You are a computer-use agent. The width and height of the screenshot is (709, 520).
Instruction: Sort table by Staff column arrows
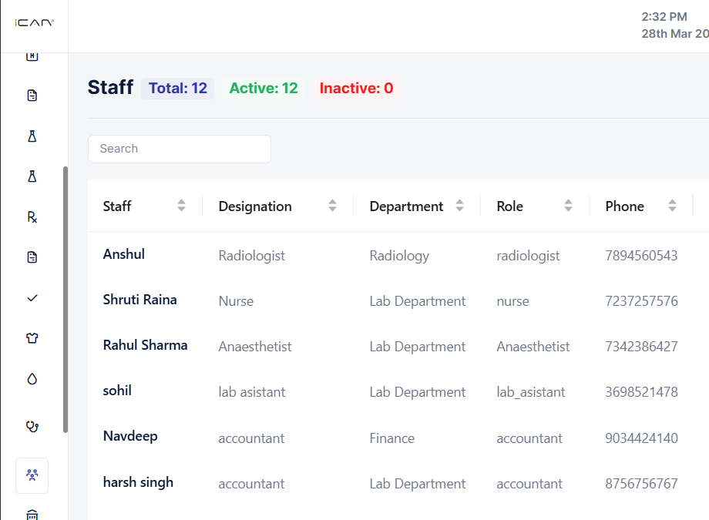coord(181,206)
